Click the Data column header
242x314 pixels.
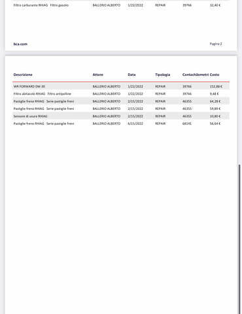131,75
